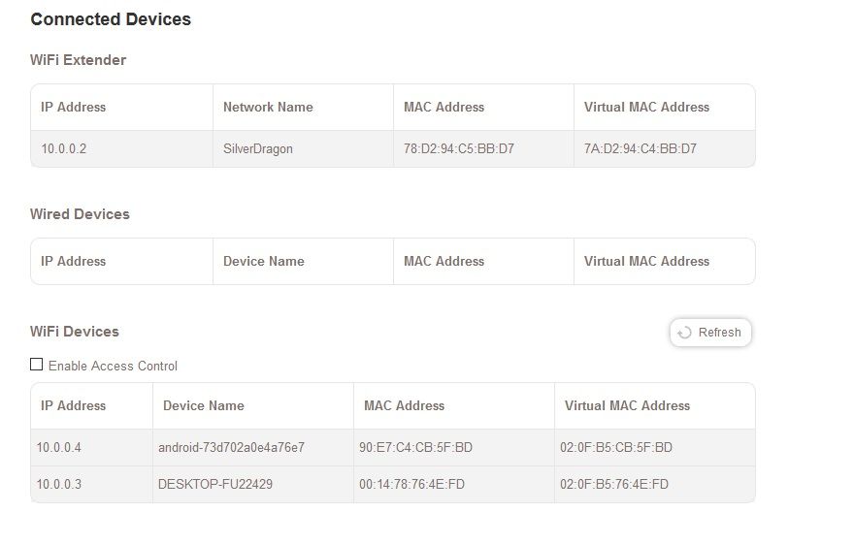Click IP address 10.0.0.4
The height and width of the screenshot is (544, 854).
(x=59, y=448)
